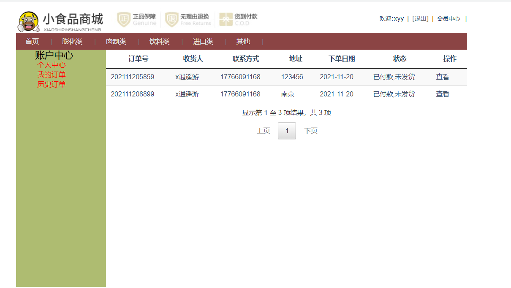The width and height of the screenshot is (511, 288).
Task: Click the 订单号 column header
Action: pyautogui.click(x=139, y=59)
